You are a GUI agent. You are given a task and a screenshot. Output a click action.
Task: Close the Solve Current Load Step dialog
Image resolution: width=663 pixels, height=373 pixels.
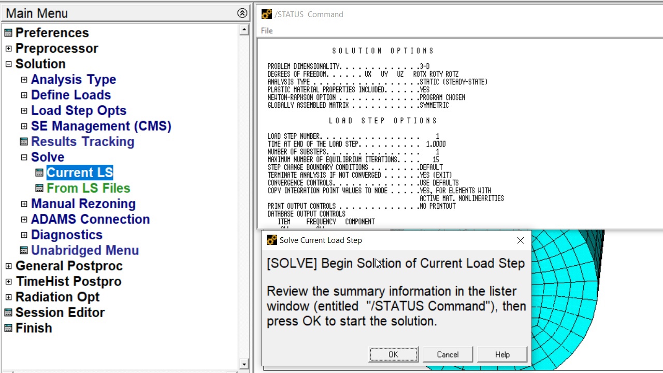[x=520, y=240]
